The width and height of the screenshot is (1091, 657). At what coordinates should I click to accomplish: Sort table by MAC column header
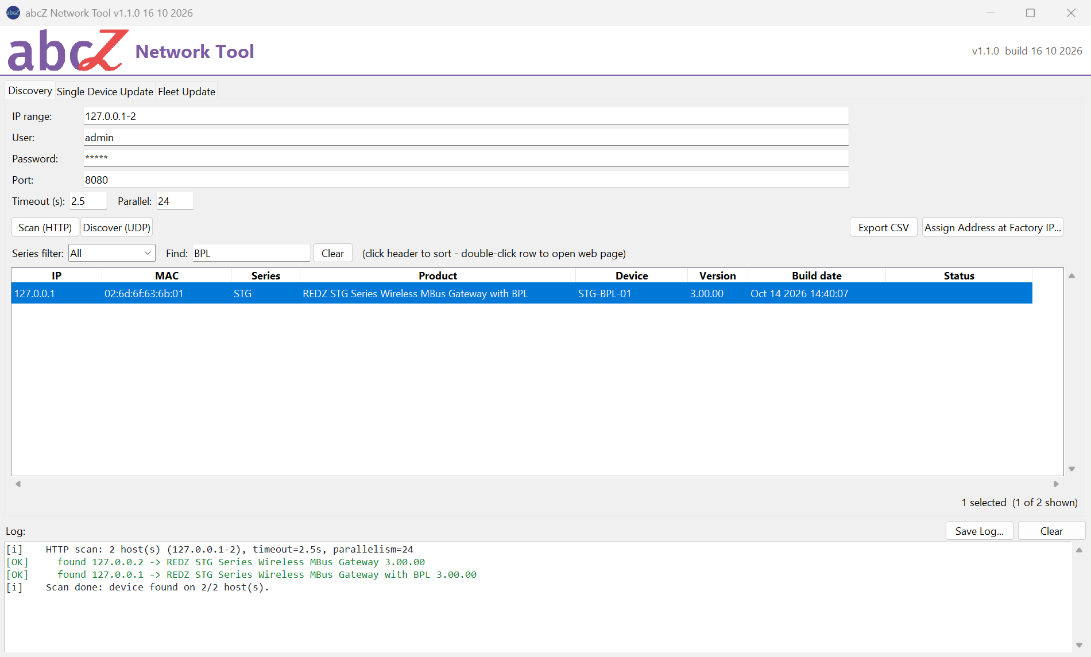click(167, 275)
